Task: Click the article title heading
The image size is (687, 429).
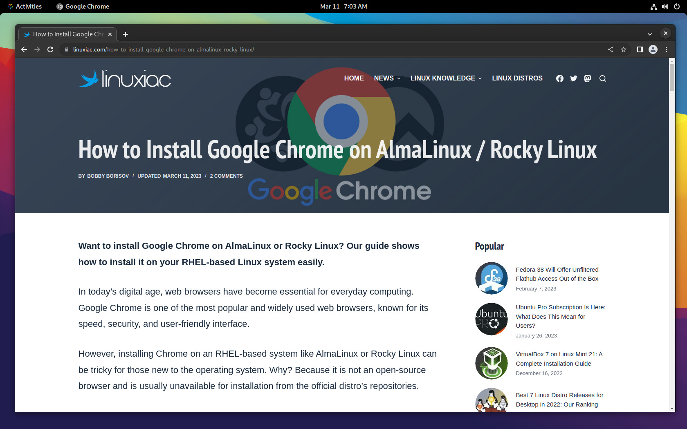Action: (337, 150)
